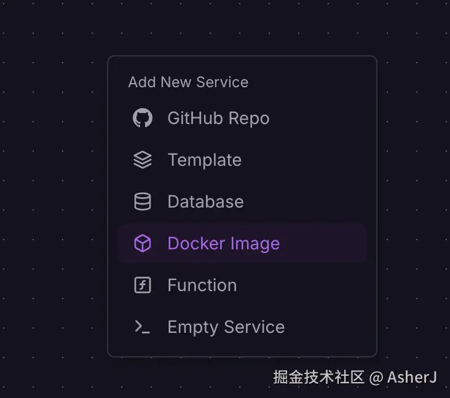Click the GitHub octocat icon
This screenshot has width=450, height=398.
pos(143,118)
